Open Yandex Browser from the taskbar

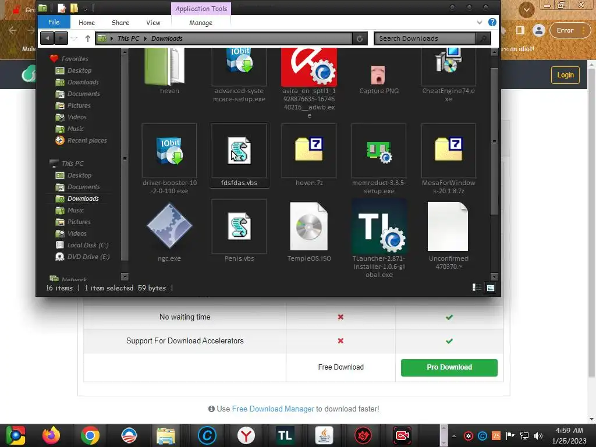pyautogui.click(x=246, y=435)
